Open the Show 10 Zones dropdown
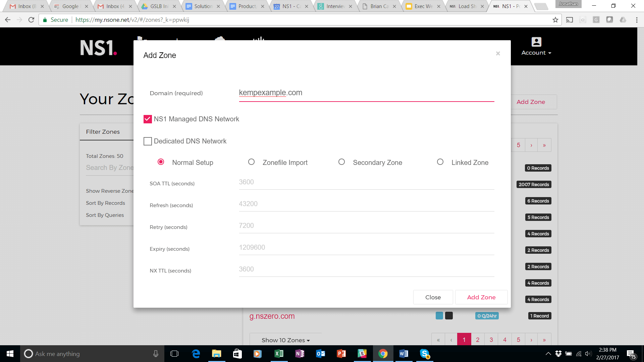 click(285, 340)
